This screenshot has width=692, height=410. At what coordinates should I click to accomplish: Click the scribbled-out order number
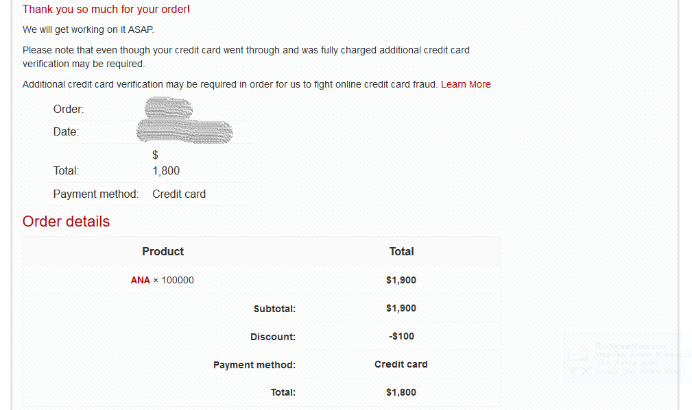168,108
